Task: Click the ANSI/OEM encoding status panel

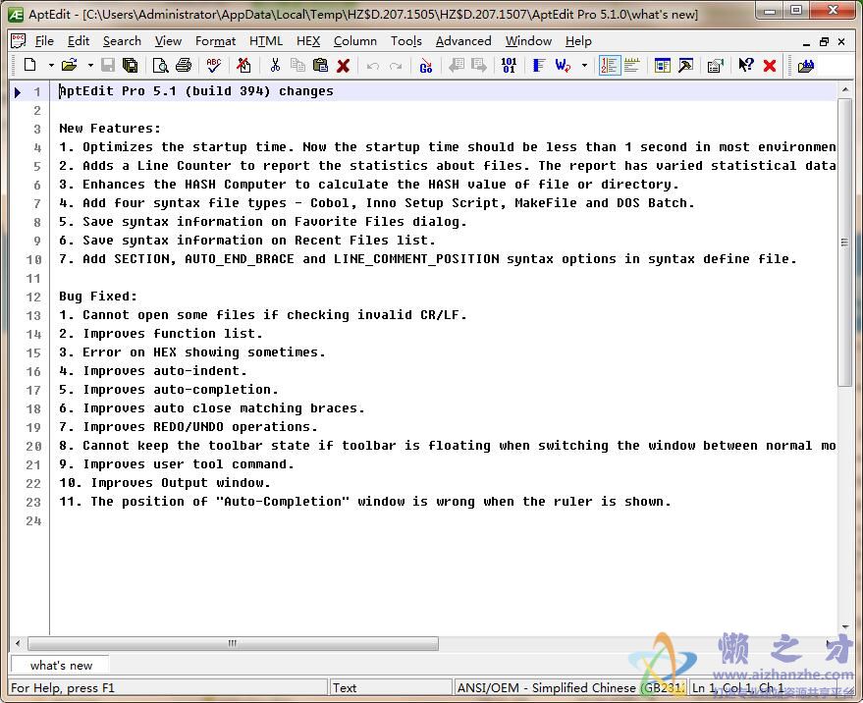Action: 570,687
